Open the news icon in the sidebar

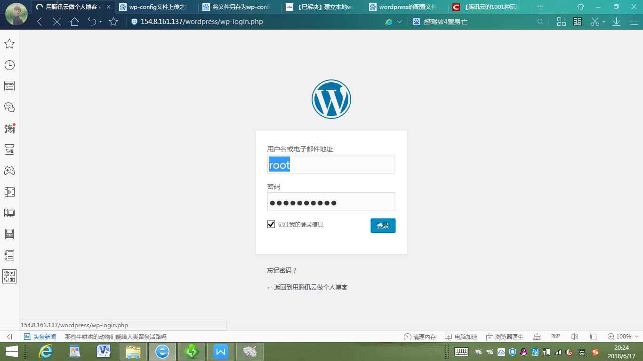pos(9,86)
